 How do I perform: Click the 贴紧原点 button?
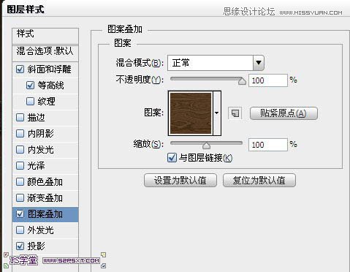[x=284, y=113]
